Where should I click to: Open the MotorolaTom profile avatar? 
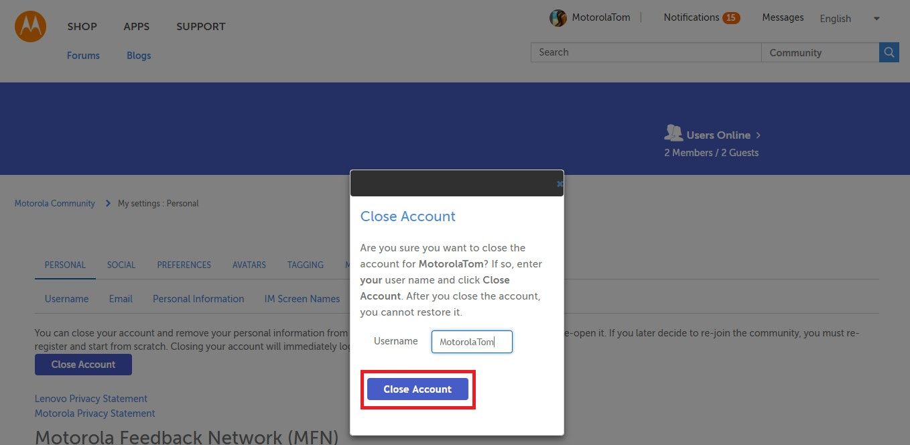pos(558,18)
